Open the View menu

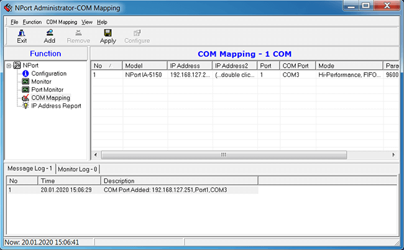point(87,22)
